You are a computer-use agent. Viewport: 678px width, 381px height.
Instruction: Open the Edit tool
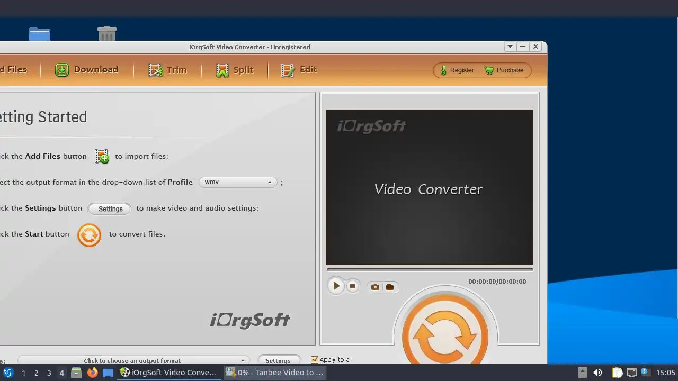click(x=299, y=70)
